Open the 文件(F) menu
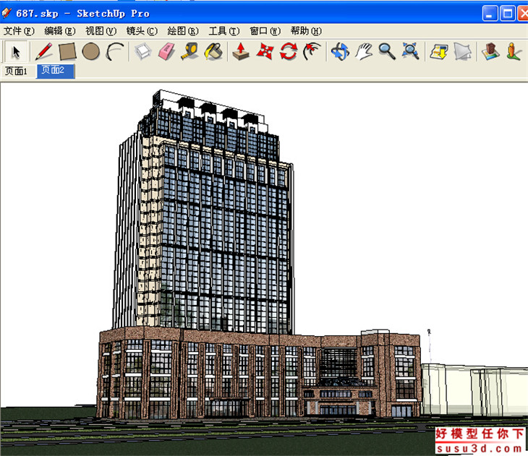The height and width of the screenshot is (456, 528). tap(19, 31)
